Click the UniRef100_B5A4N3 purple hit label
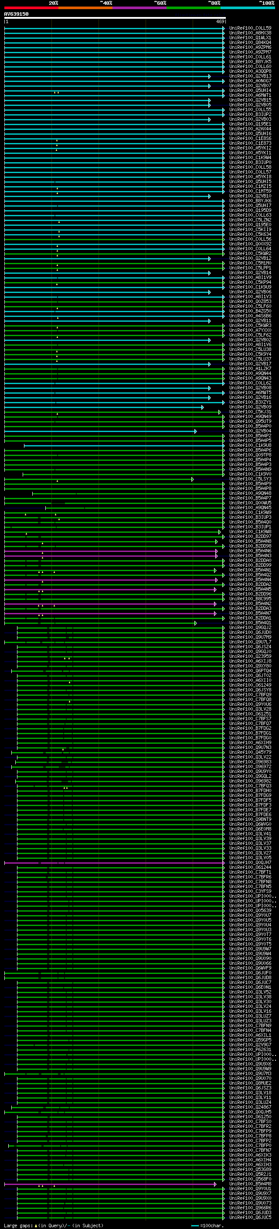Viewport: 279px width, 1229px height. click(x=250, y=556)
